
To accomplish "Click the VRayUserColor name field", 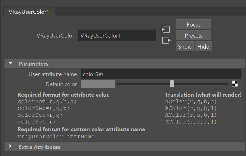I will (117, 36).
